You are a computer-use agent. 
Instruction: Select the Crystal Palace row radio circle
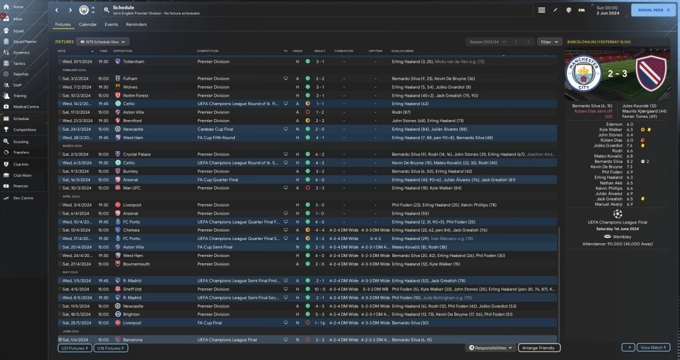tap(60, 154)
